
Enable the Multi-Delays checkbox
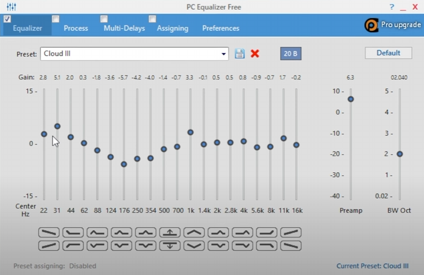tap(104, 19)
